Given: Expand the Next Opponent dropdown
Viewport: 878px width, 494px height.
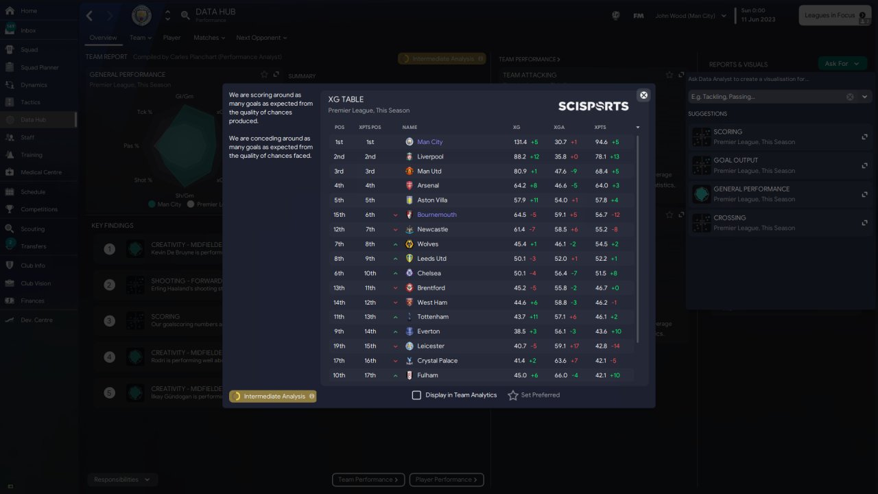Looking at the screenshot, I should click(261, 38).
